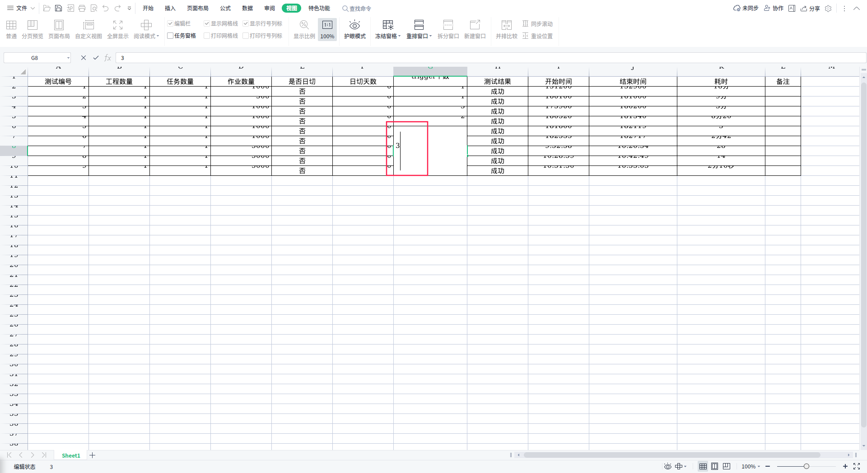Turn on Eye Protection mode (护眼模式)
Viewport: 867px width, 473px height.
pos(355,29)
